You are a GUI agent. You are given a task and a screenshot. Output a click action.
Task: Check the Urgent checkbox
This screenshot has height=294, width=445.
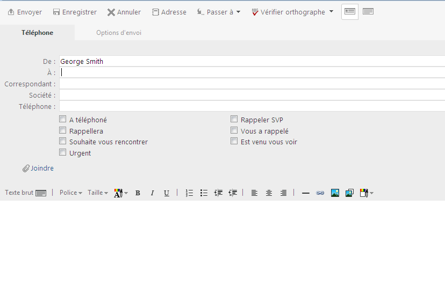coord(62,152)
